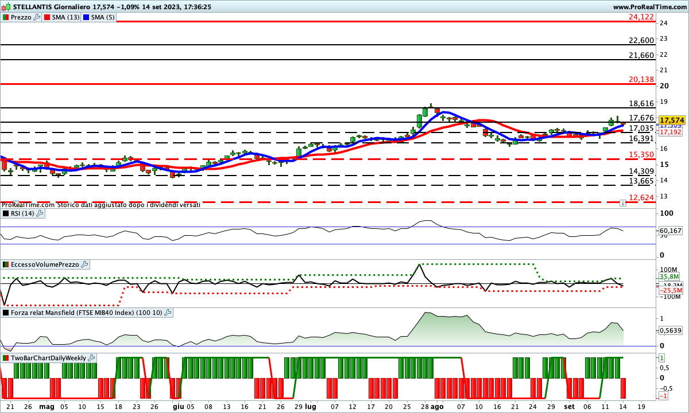Click the Forza relat Mansfield black swatch
Screen dimensions: 689x413
pos(6,313)
